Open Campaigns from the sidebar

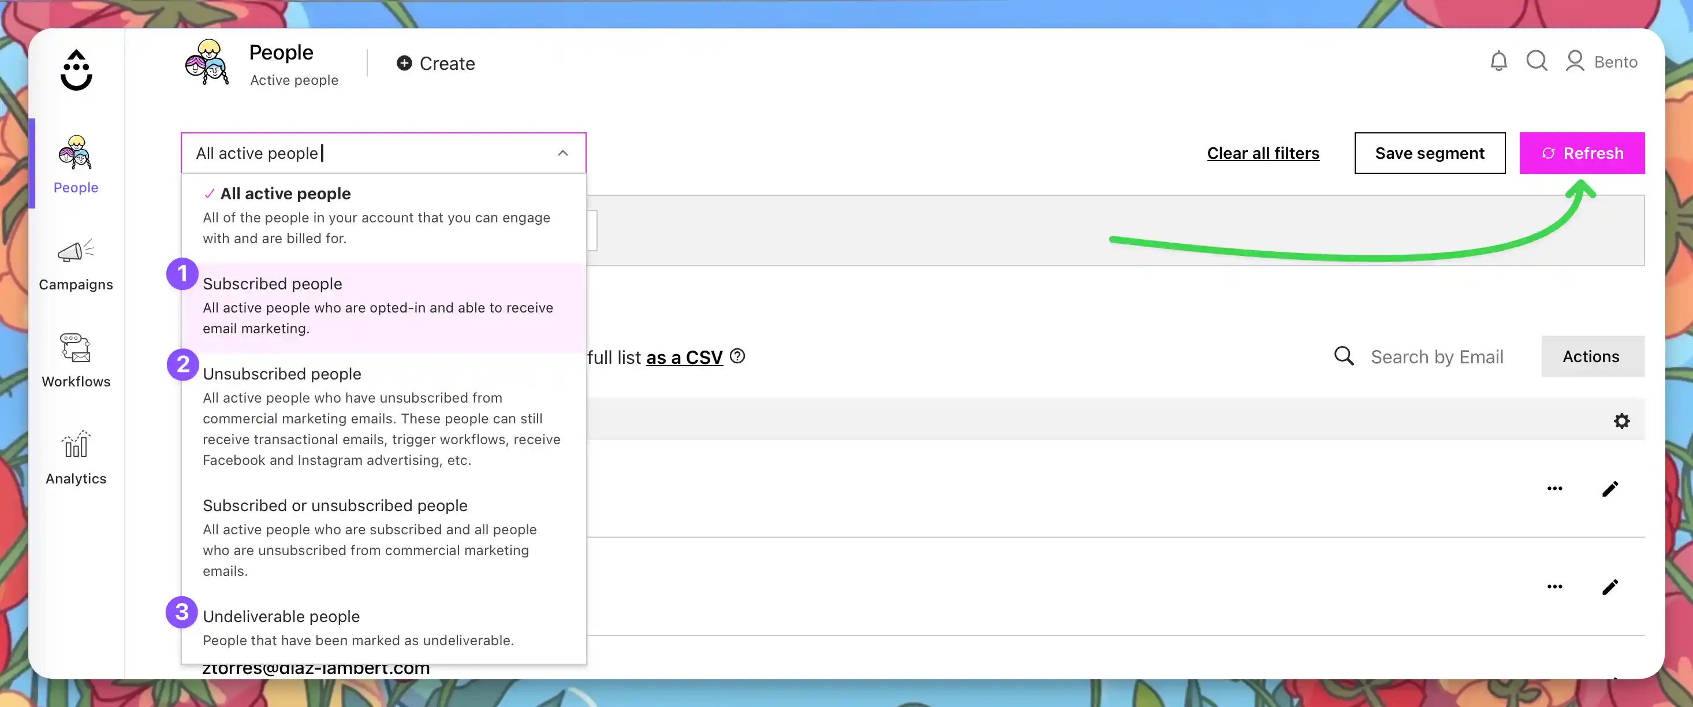click(x=76, y=263)
